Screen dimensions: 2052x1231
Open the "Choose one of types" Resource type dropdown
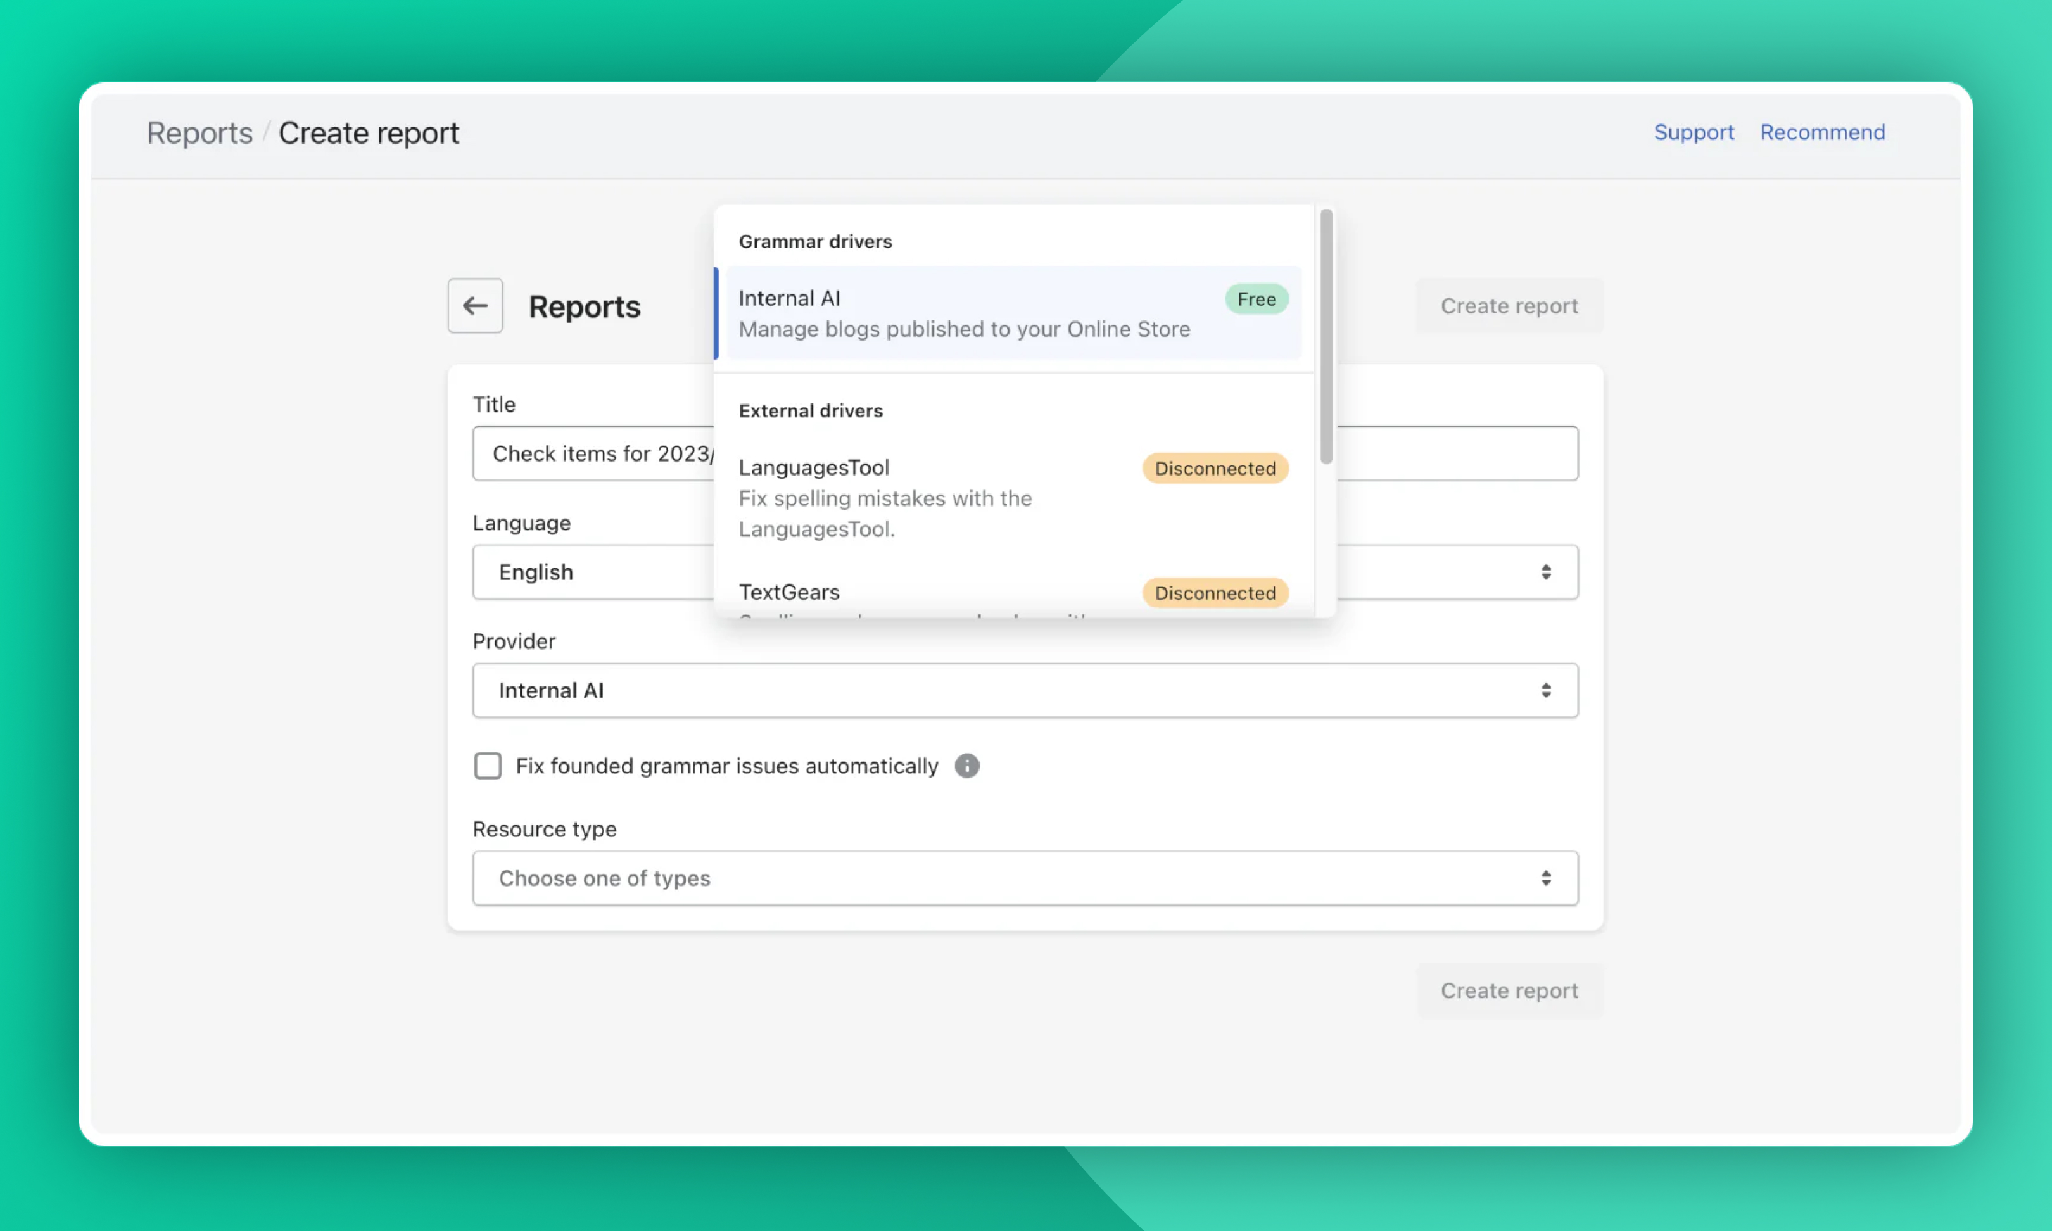pyautogui.click(x=1024, y=878)
